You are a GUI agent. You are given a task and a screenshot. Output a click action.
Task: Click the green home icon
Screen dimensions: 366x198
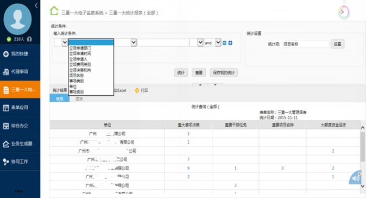[54, 11]
